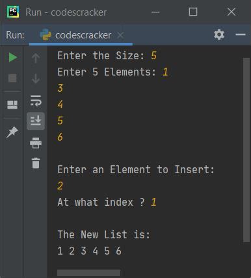The height and width of the screenshot is (278, 251).
Task: Pin the run tab with pushpin icon
Action: (12, 132)
